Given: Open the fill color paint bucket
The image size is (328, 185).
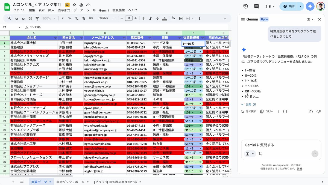Looking at the screenshot, I should point(173,18).
